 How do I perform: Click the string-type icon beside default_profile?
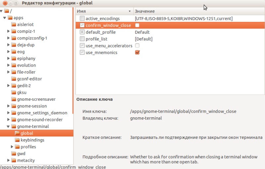pos(82,32)
